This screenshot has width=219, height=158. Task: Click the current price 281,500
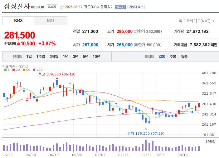click(20, 35)
